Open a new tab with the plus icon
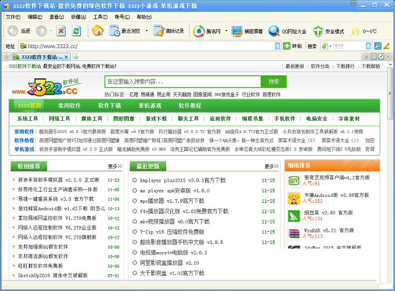The width and height of the screenshot is (395, 291). [x=76, y=57]
